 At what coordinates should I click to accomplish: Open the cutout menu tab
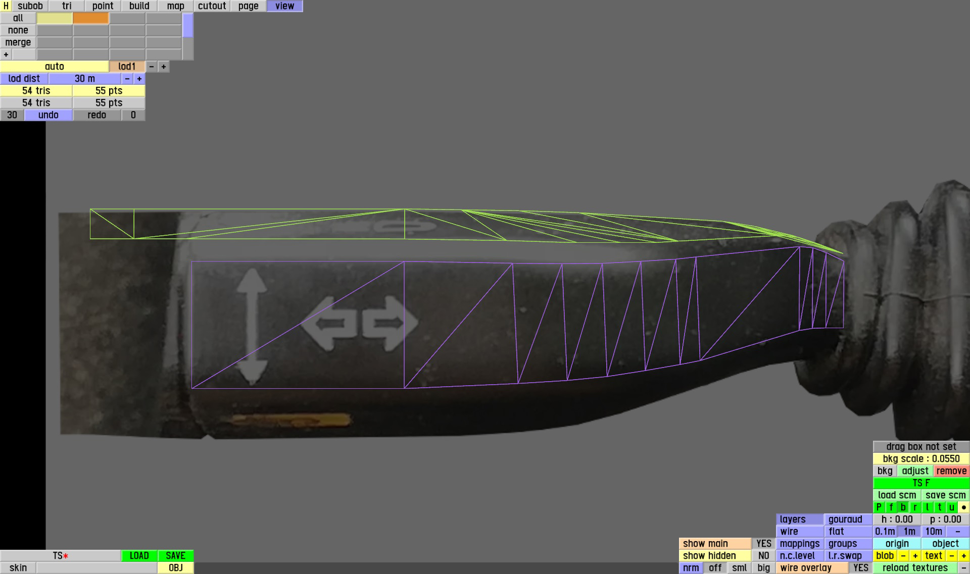(x=212, y=6)
